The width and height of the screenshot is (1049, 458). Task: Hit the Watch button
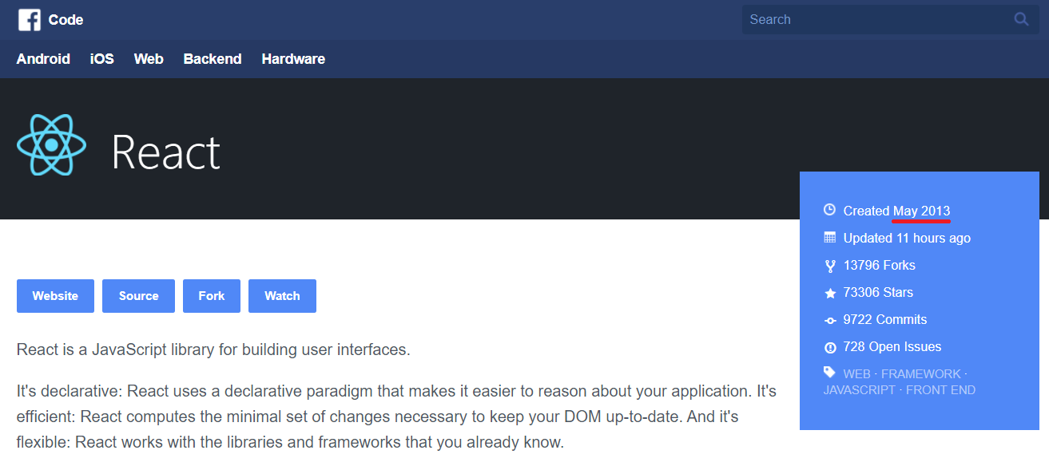coord(282,296)
